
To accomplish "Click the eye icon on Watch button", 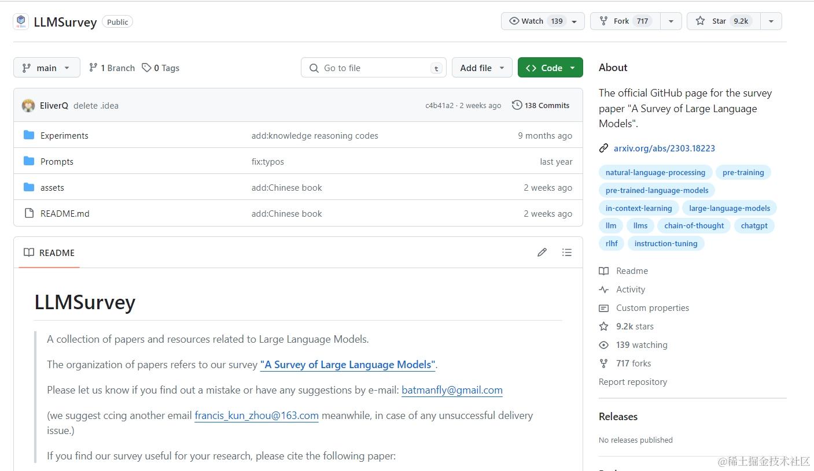I will click(514, 21).
